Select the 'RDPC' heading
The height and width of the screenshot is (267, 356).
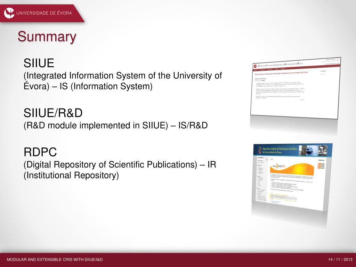[40, 152]
